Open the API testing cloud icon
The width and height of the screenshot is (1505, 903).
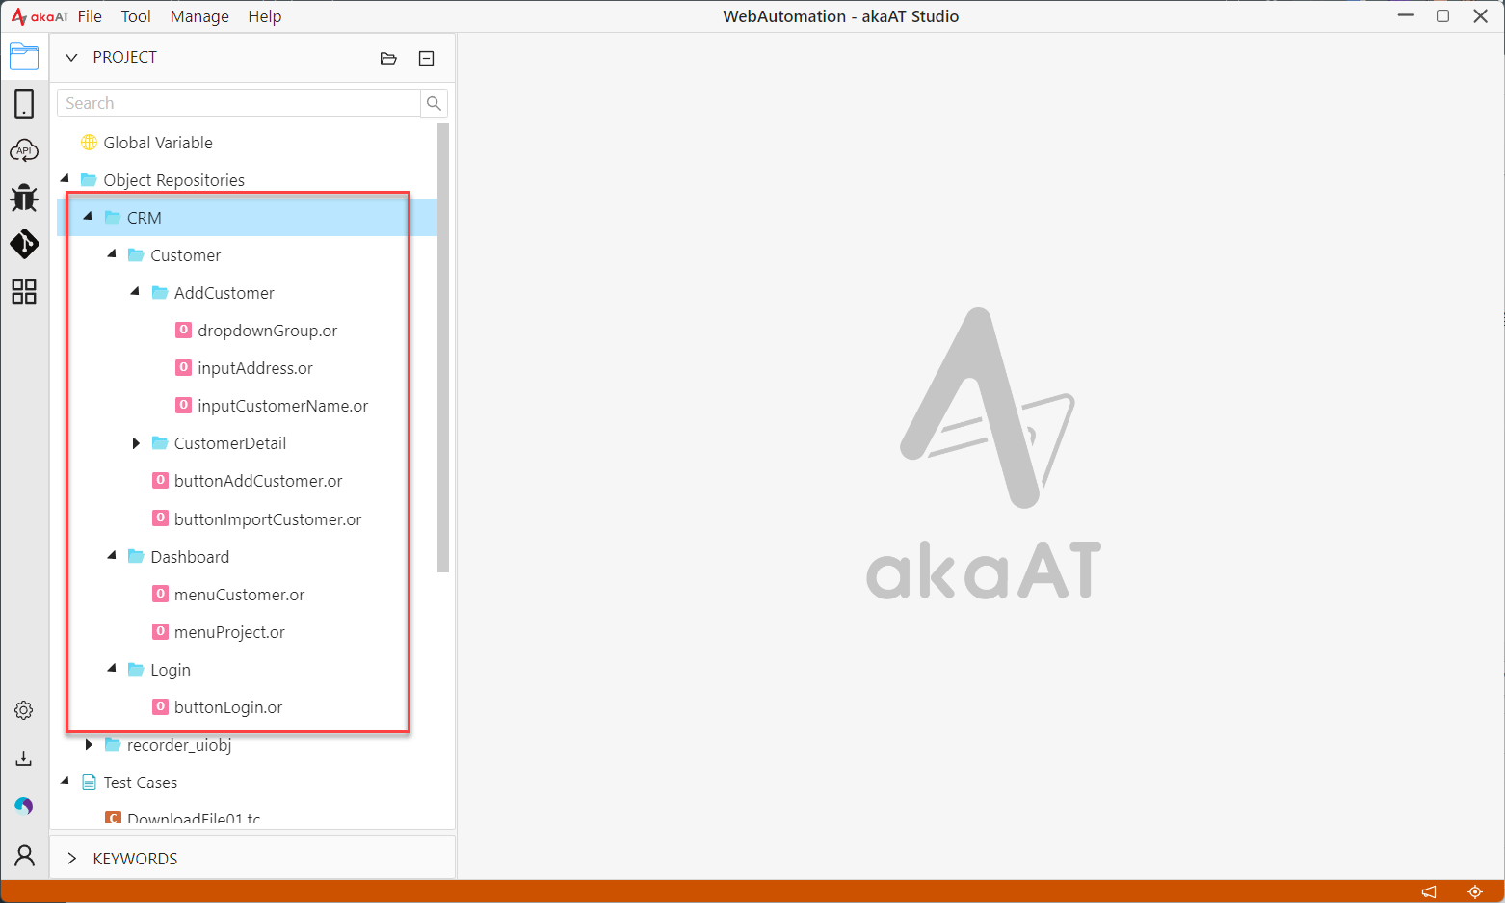(24, 150)
